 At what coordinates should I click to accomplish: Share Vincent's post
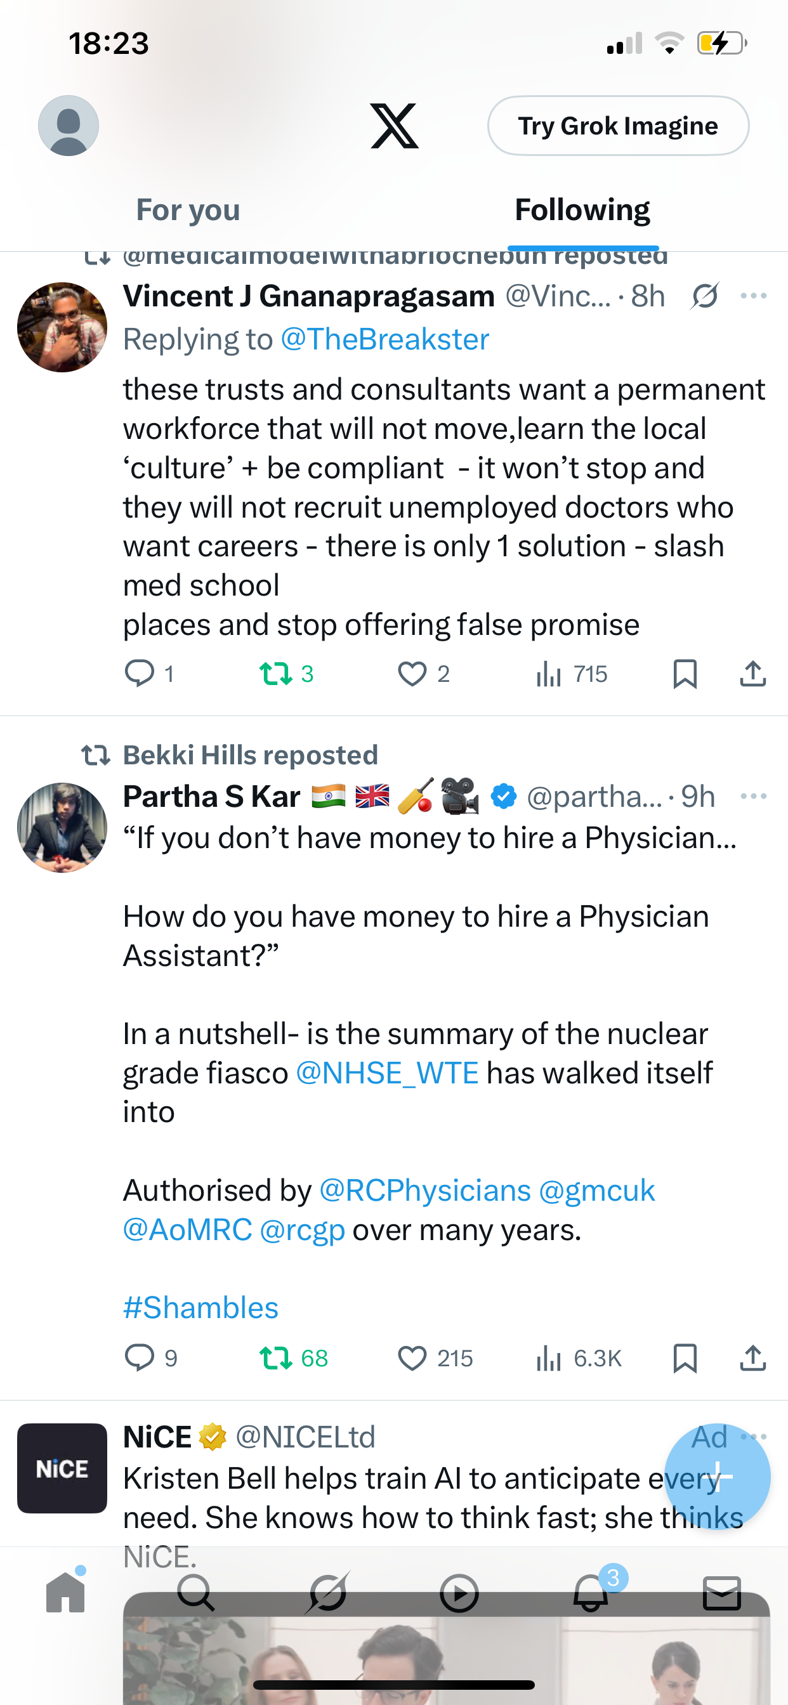pos(753,674)
